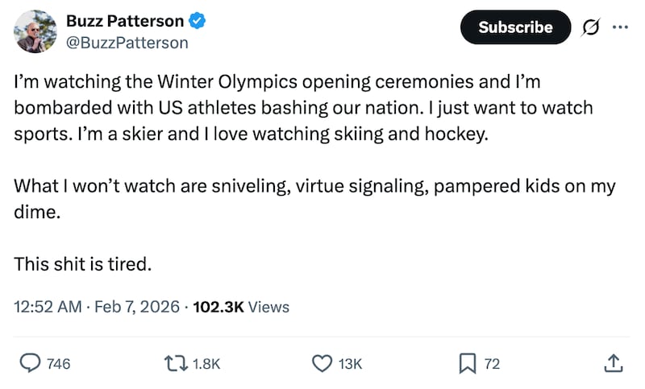The image size is (645, 389).
Task: Click the reply speech bubble icon
Action: click(30, 364)
